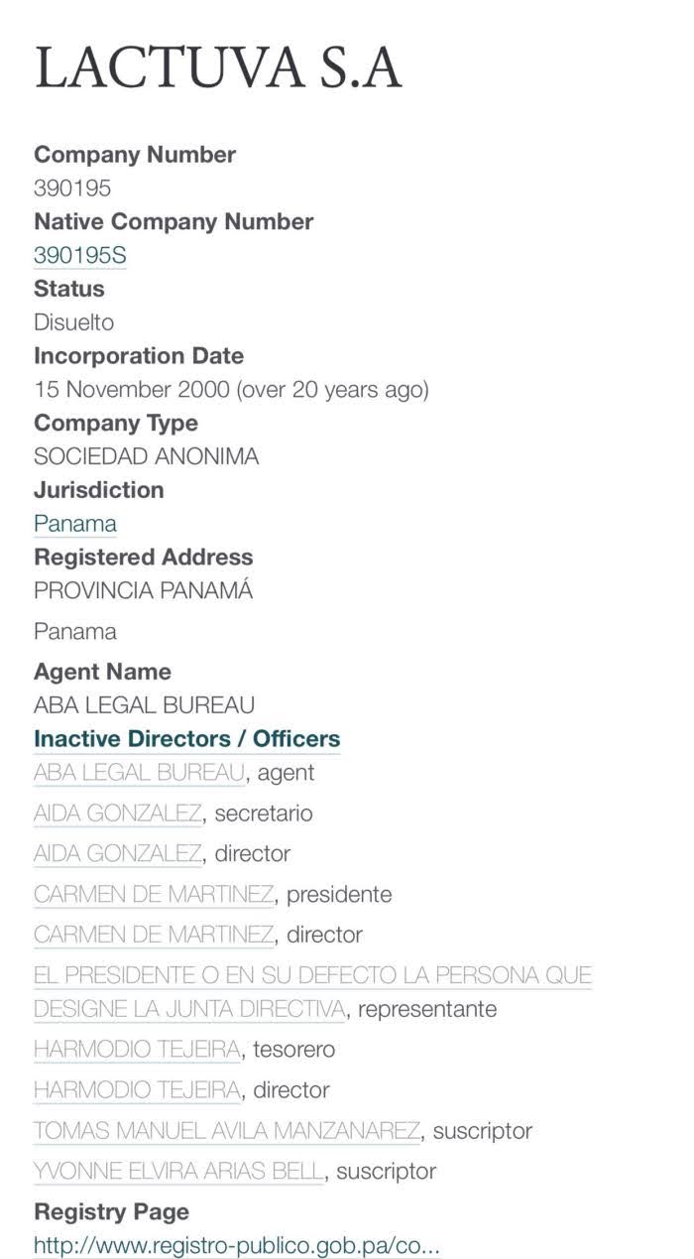Viewport: 694px width, 1259px height.
Task: Open AIDA GONZALEZ secretario link
Action: 117,814
